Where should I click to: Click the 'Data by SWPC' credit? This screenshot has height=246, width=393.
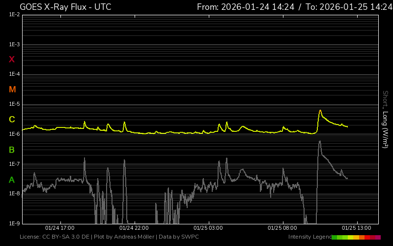click(179, 237)
